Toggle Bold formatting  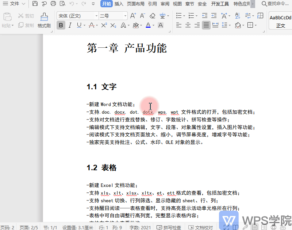[x=61, y=25]
